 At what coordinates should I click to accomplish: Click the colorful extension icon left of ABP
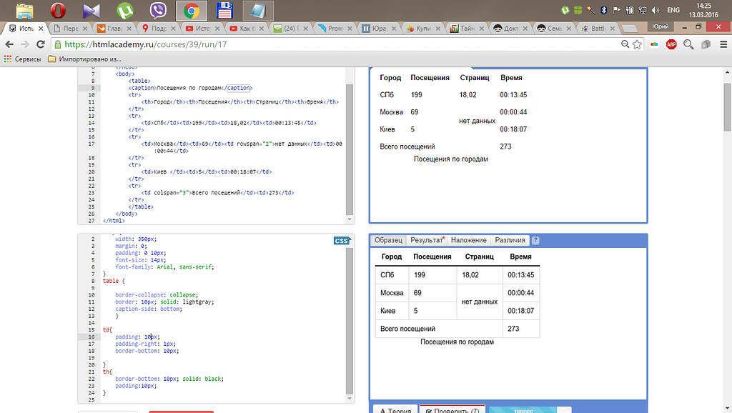tap(655, 44)
